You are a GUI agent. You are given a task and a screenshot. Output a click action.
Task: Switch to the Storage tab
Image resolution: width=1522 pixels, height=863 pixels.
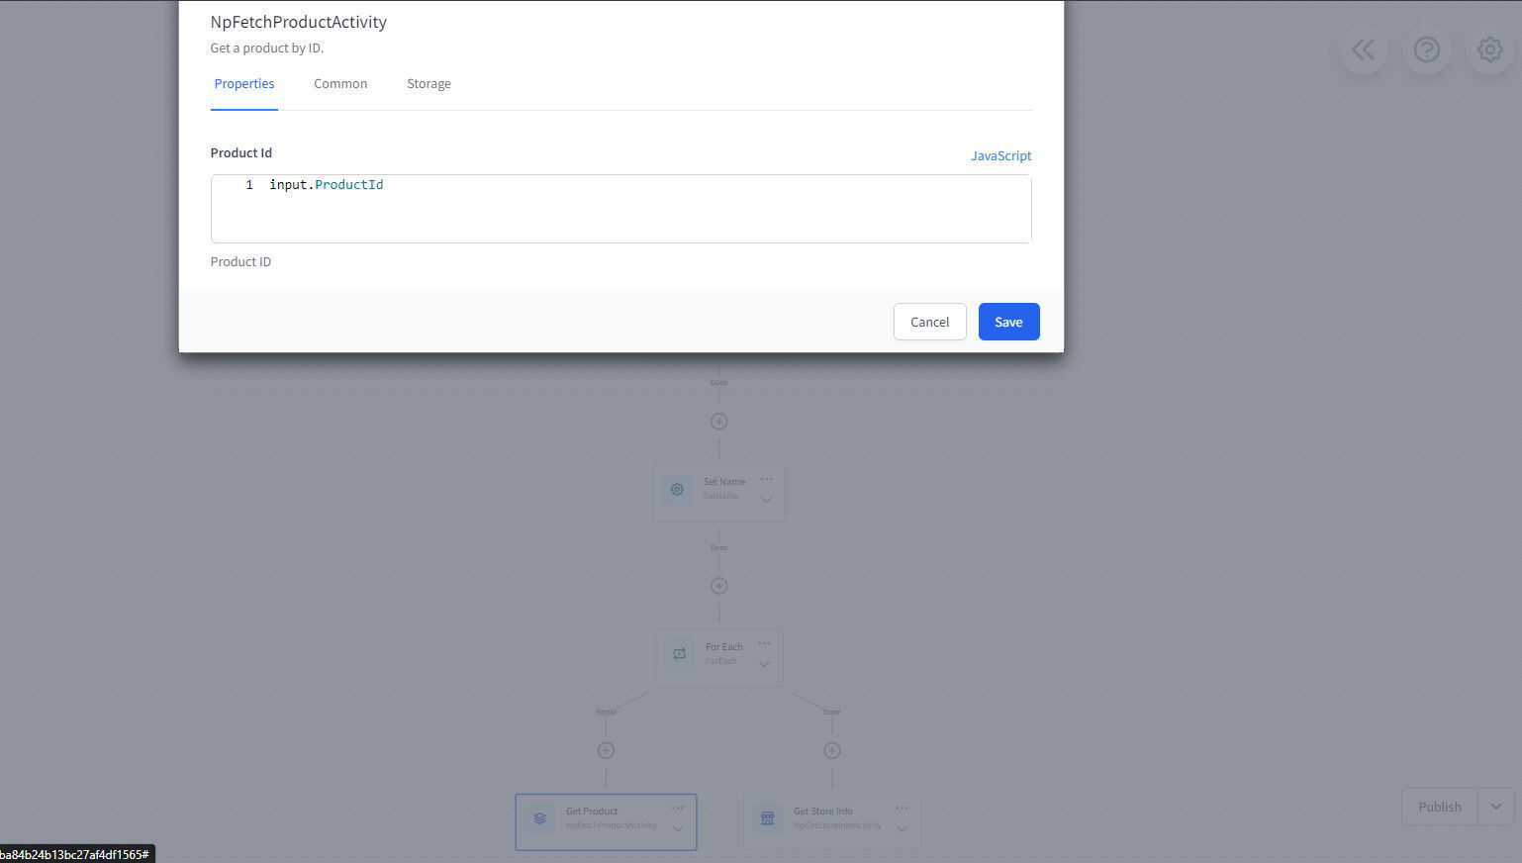point(428,84)
